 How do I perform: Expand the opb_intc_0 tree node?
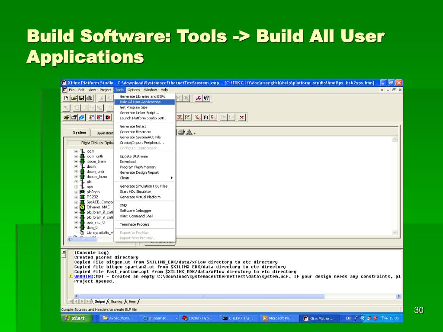pyautogui.click(x=76, y=223)
